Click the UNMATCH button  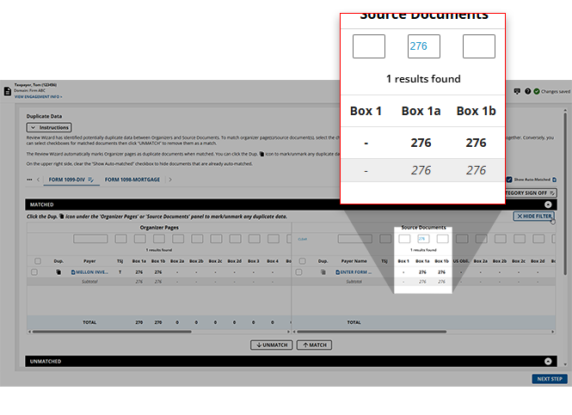point(272,345)
